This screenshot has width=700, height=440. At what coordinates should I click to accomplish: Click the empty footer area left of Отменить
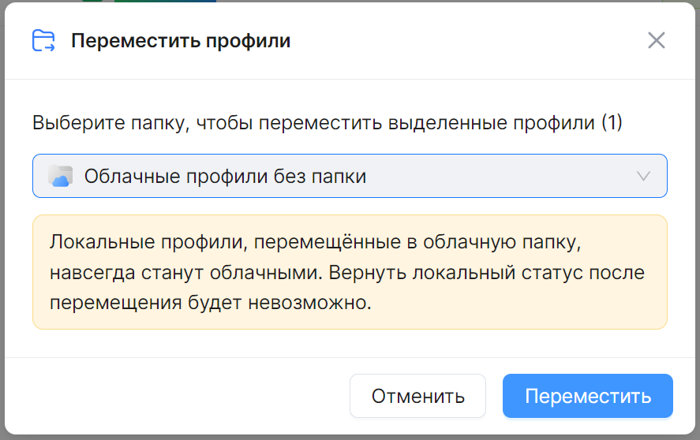(x=182, y=396)
